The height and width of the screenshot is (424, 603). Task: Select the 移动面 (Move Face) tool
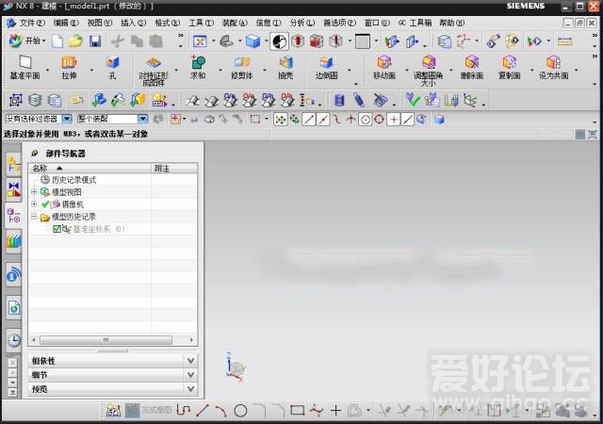tap(383, 63)
